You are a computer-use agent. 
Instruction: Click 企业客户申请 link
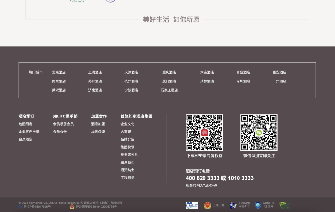point(29,132)
